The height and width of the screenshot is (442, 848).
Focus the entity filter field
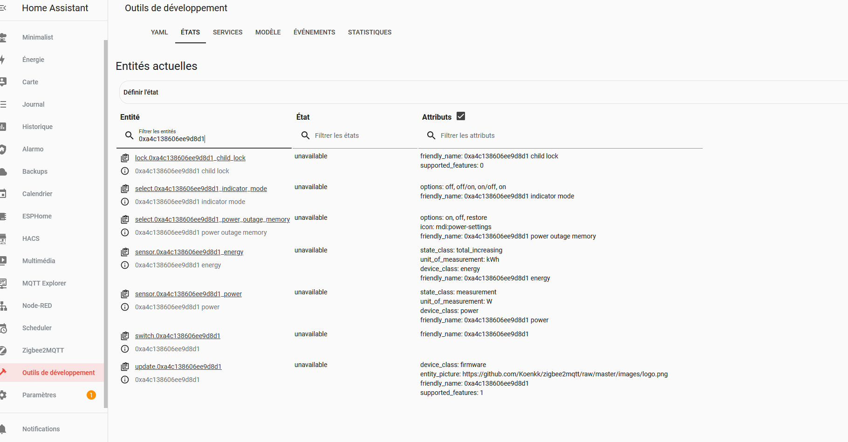click(204, 136)
